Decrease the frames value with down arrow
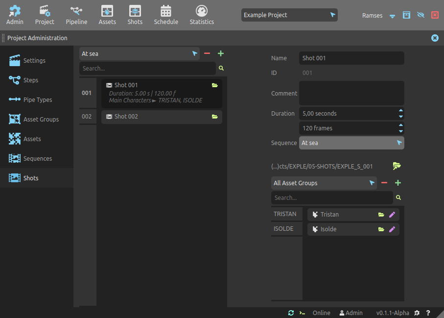Image resolution: width=444 pixels, height=318 pixels. 401,131
